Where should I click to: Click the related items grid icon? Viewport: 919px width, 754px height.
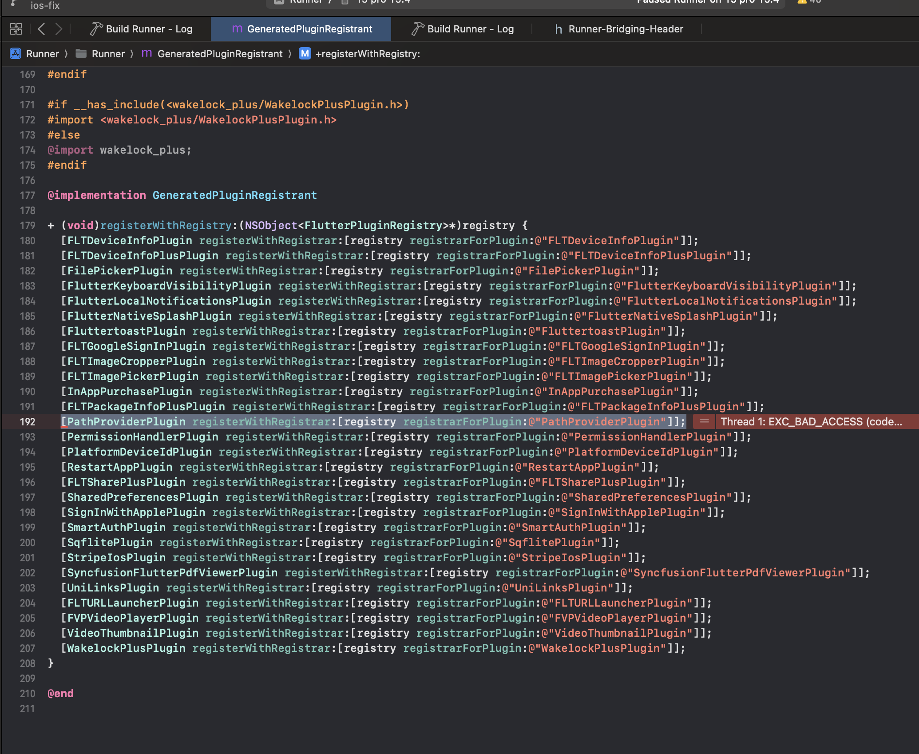(x=16, y=29)
